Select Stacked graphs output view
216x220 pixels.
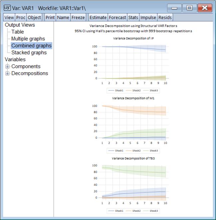(x=29, y=53)
